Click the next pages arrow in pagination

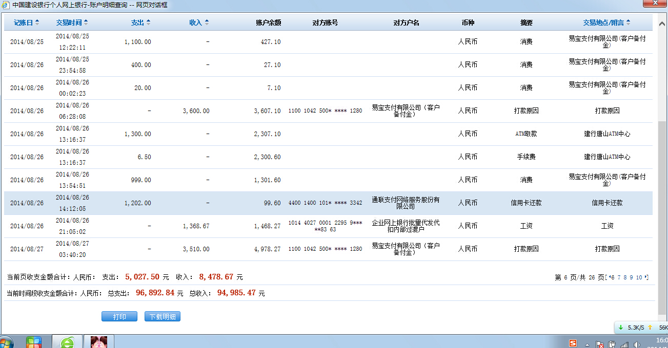[x=646, y=277]
